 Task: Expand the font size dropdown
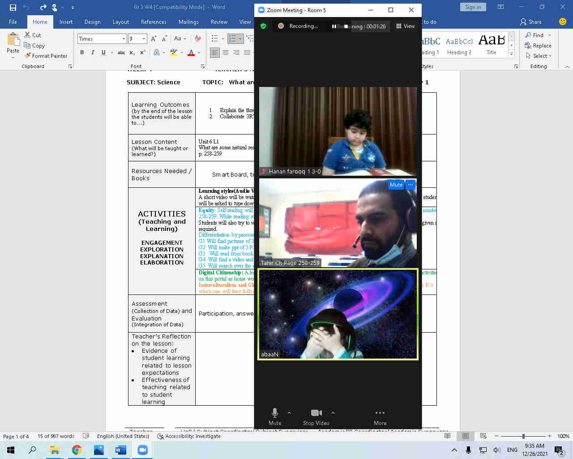click(144, 39)
